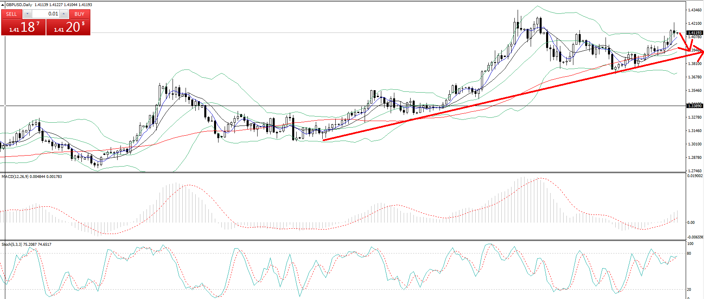Increase trade volume with the up arrow
704x299 pixels.
pyautogui.click(x=64, y=14)
